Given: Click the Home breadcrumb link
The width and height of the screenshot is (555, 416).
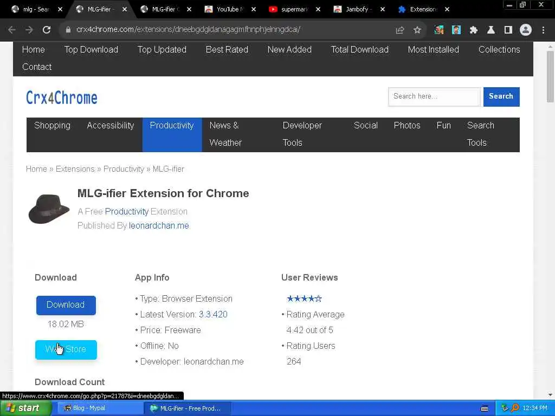Looking at the screenshot, I should click(36, 169).
